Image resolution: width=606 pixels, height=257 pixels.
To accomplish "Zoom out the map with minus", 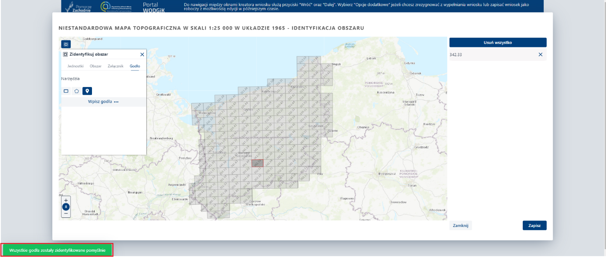I will (x=66, y=214).
